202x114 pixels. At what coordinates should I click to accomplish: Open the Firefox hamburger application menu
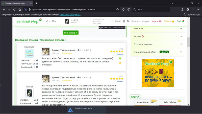pos(198,9)
